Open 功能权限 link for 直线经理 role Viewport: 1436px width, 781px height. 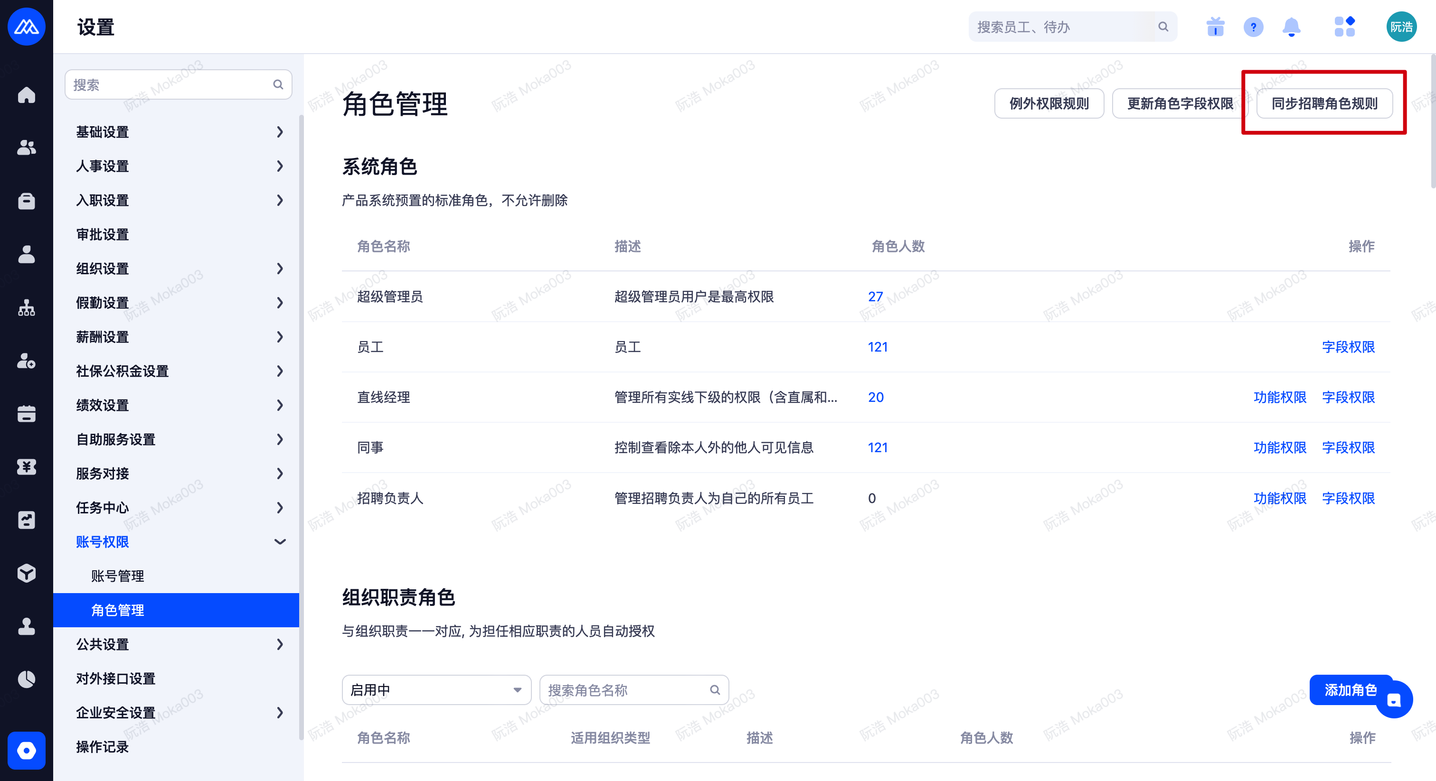[x=1279, y=397]
